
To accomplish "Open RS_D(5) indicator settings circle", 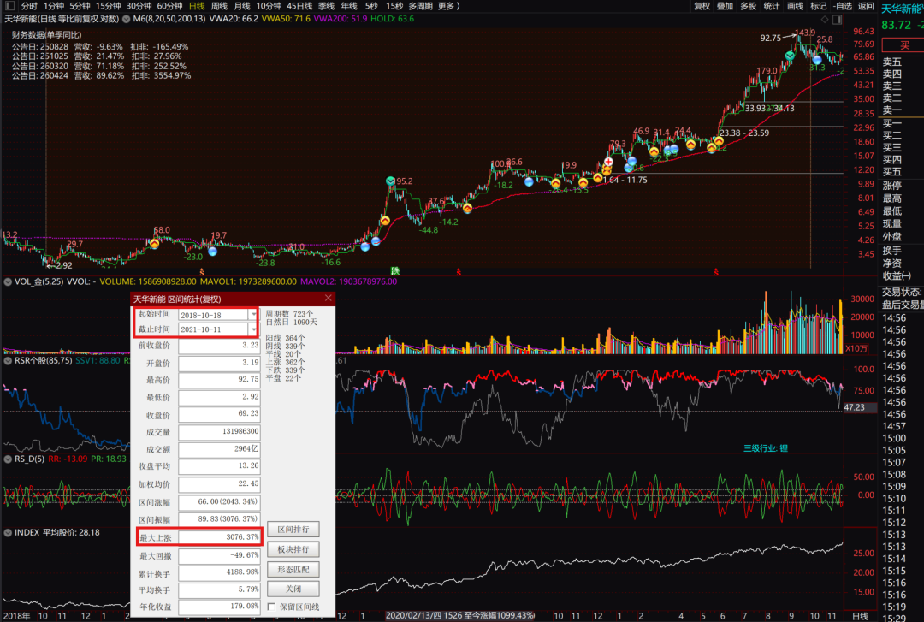I will tap(8, 459).
